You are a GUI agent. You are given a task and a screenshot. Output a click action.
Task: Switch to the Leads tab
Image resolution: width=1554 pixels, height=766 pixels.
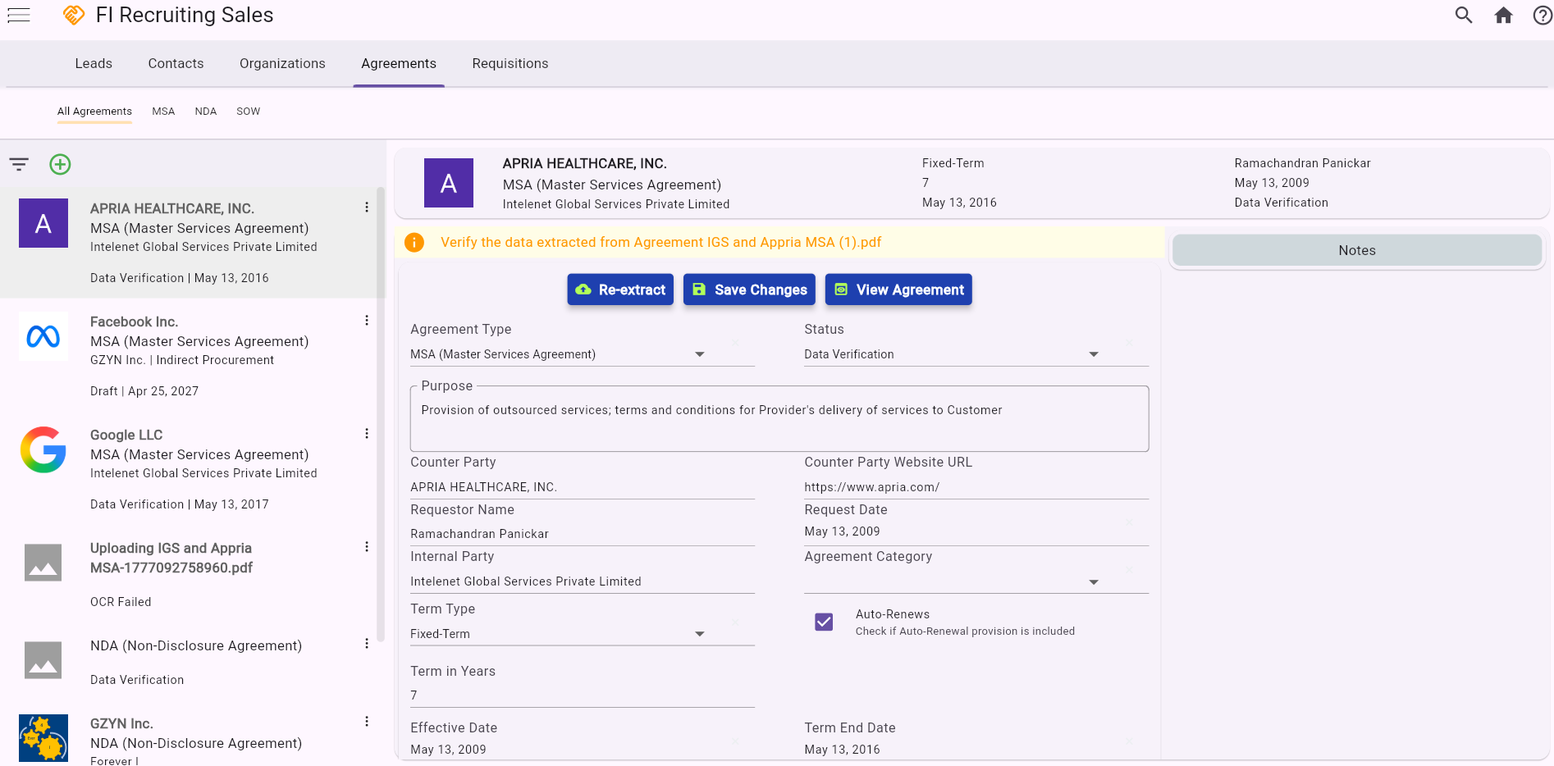(x=94, y=64)
